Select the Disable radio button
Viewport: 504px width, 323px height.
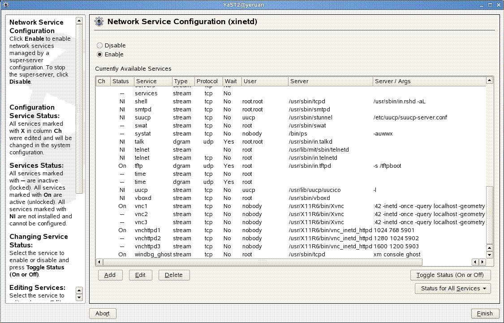coord(100,46)
